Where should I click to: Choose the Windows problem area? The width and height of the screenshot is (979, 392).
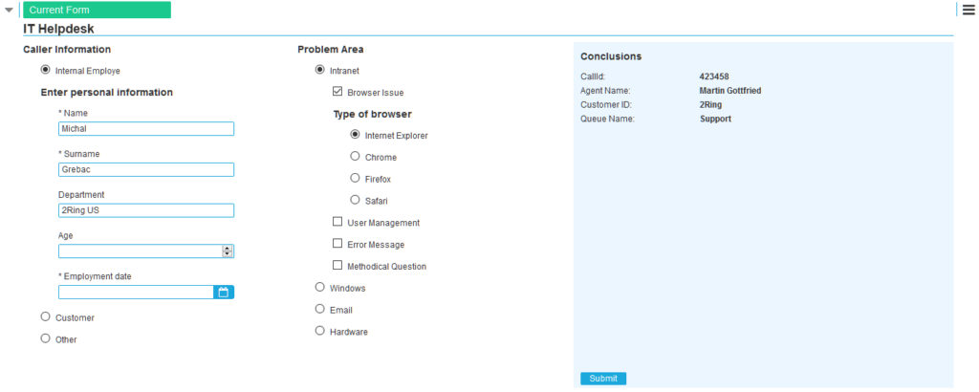[x=320, y=287]
